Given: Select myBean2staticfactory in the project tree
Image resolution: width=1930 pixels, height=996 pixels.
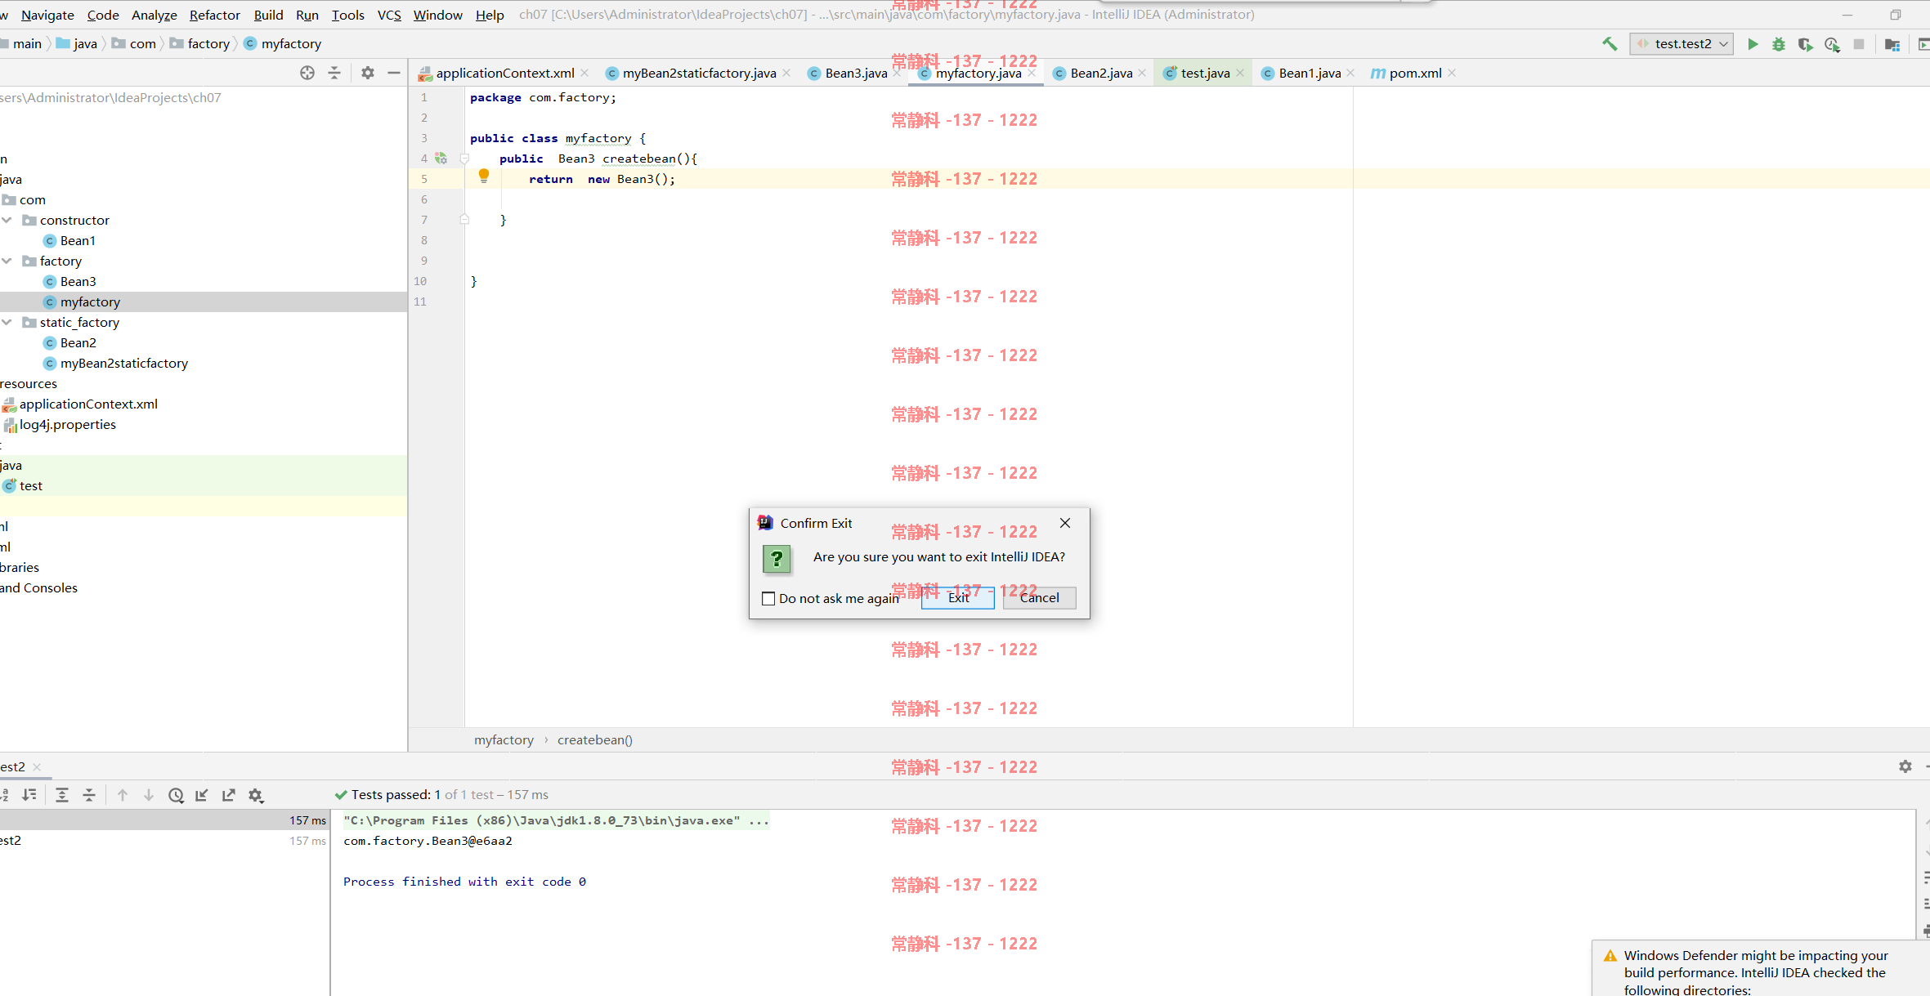Looking at the screenshot, I should click(123, 363).
